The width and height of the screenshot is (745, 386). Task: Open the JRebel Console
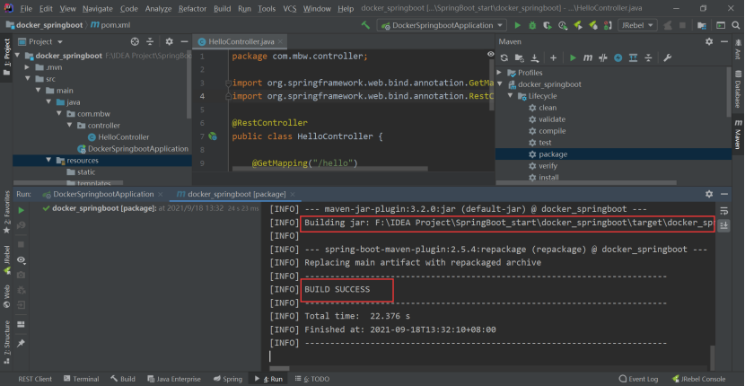point(699,379)
